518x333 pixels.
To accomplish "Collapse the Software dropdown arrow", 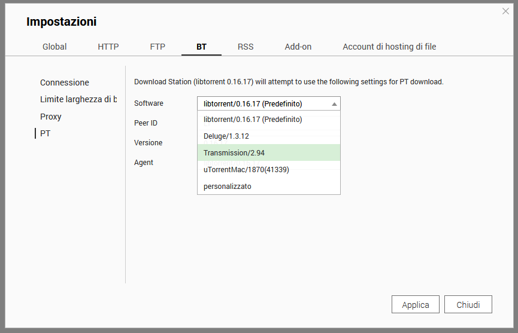I will (x=334, y=104).
